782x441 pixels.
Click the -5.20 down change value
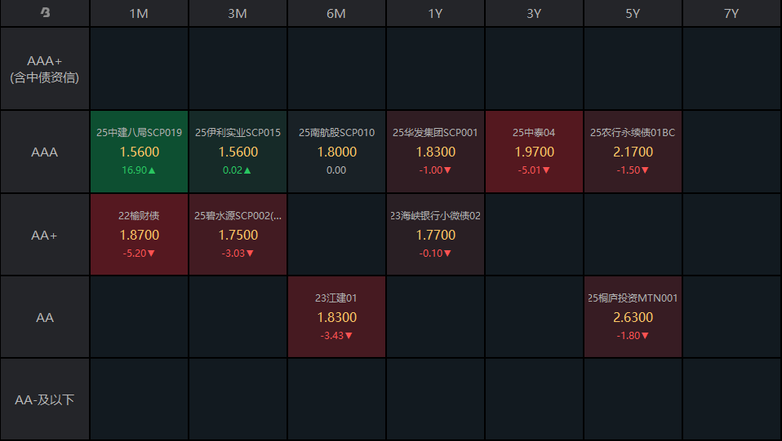click(139, 254)
